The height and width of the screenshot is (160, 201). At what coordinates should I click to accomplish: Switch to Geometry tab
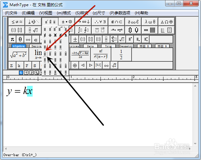(x=126, y=46)
